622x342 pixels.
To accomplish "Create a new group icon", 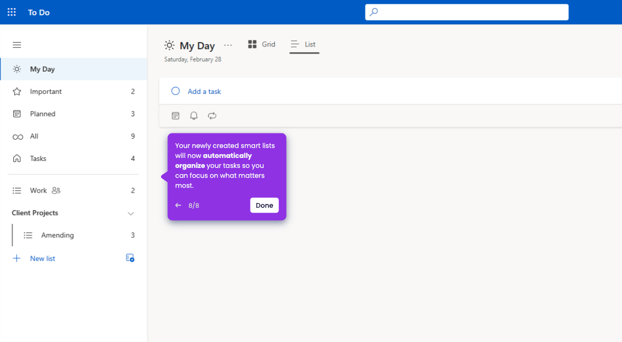I will [130, 258].
